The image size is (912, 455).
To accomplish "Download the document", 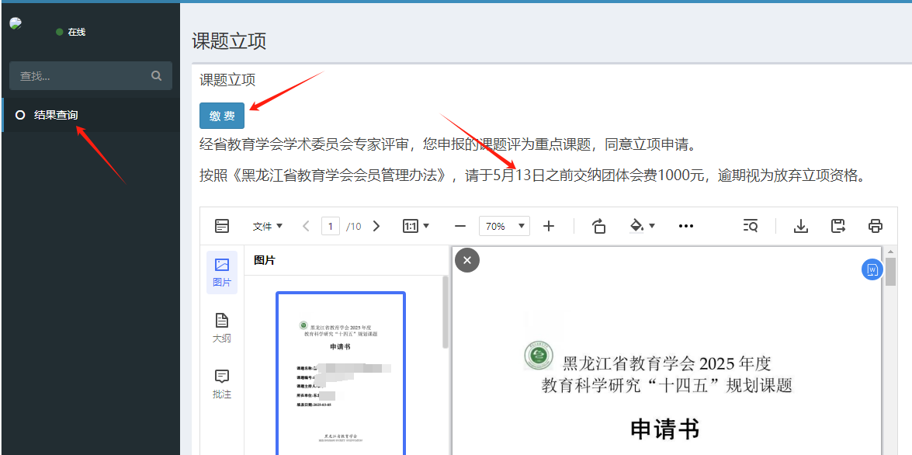I will [802, 227].
